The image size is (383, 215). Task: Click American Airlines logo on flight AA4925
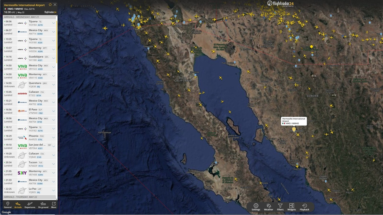point(22,138)
